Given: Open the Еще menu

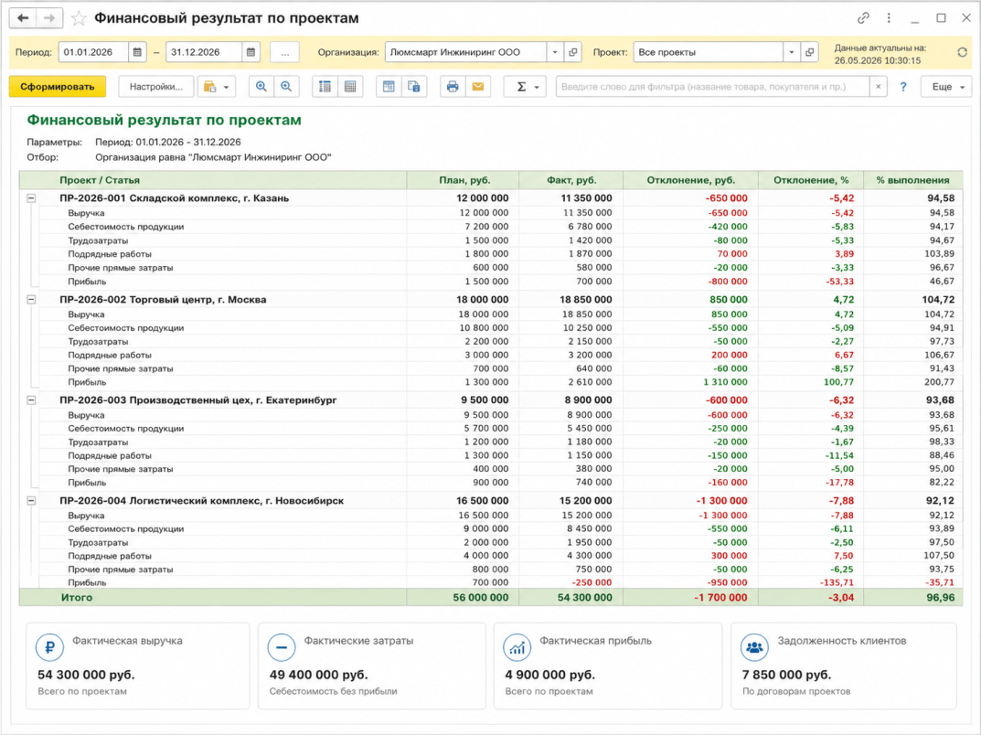Looking at the screenshot, I should pos(946,87).
